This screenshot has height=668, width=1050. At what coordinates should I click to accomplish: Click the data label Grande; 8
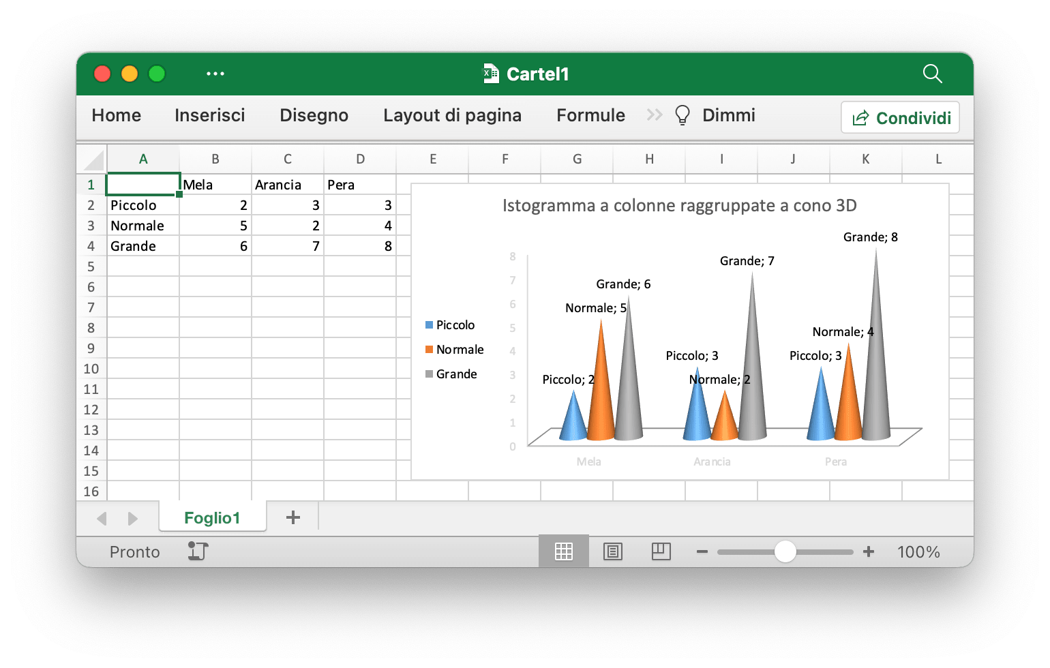tap(871, 237)
